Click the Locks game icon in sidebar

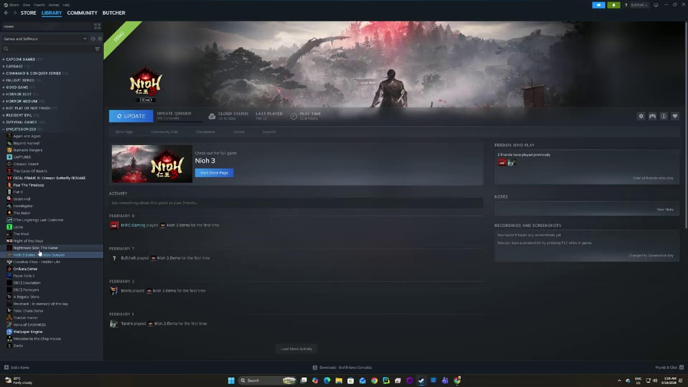click(x=9, y=227)
